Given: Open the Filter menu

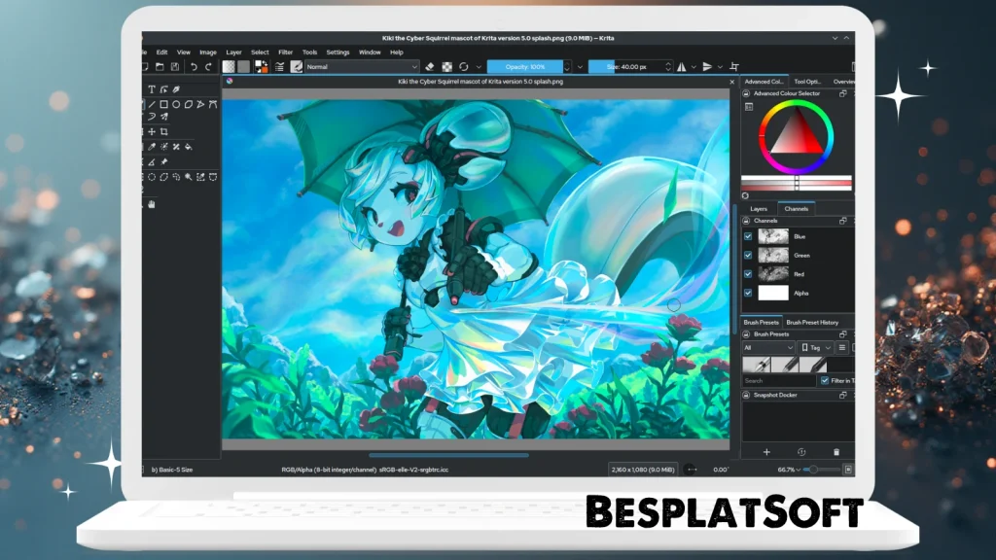Looking at the screenshot, I should tap(285, 52).
